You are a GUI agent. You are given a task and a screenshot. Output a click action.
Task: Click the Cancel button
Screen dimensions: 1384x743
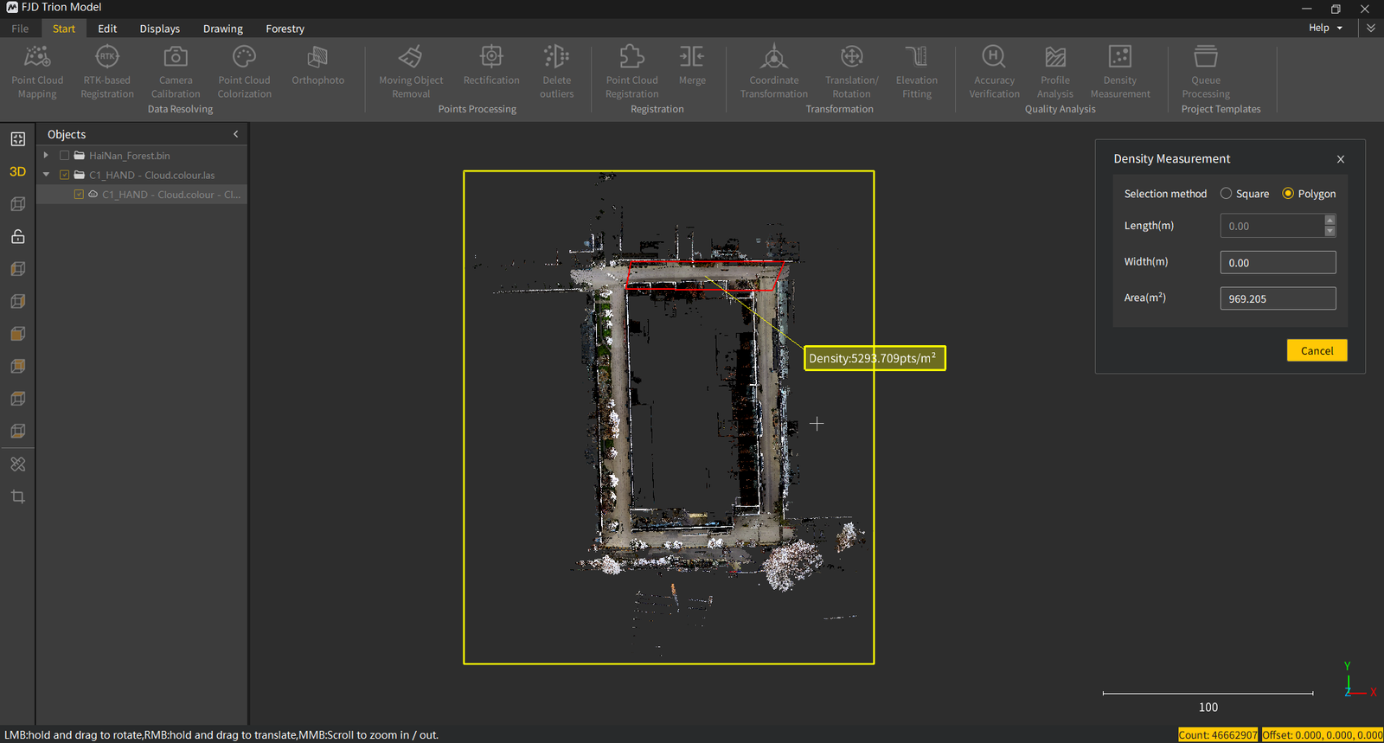(x=1317, y=350)
